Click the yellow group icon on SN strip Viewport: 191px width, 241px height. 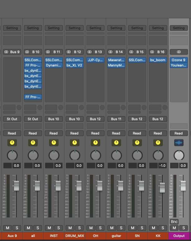pos(137,143)
